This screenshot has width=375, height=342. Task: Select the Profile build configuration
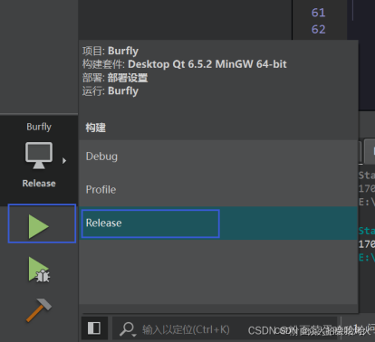218,190
